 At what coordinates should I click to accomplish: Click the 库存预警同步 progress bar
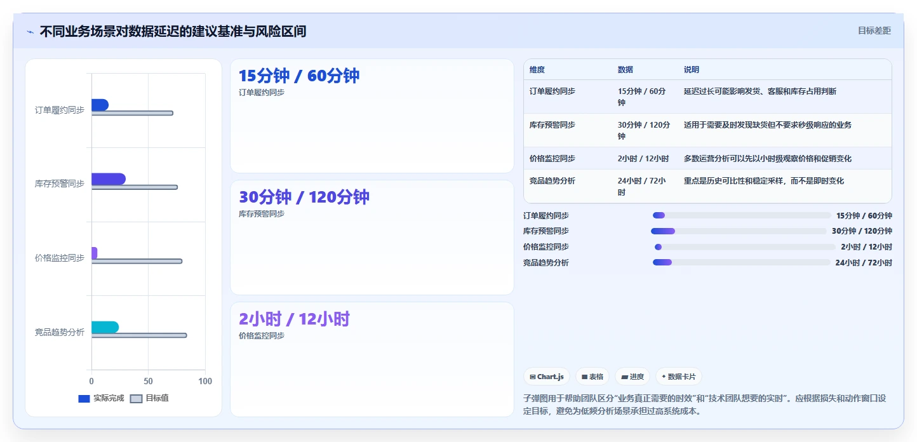[x=739, y=231]
